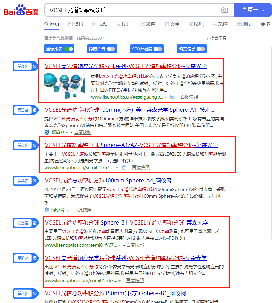This screenshot has height=303, width=272.
Task: Click the 仪器网 site icon
Action: pyautogui.click(x=47, y=132)
